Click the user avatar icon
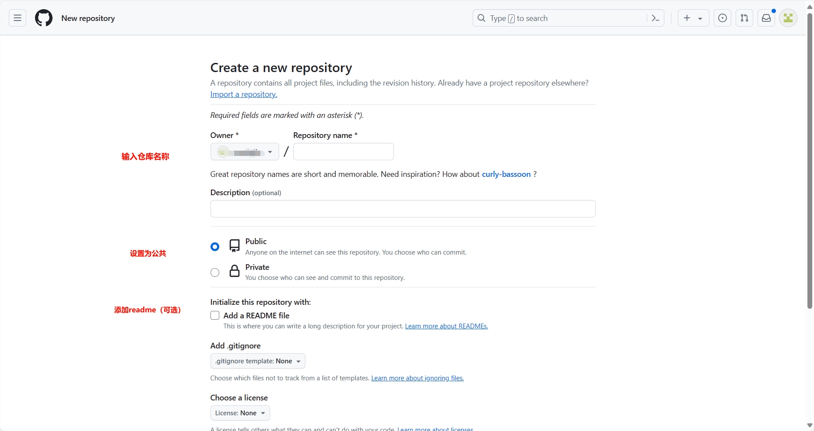The width and height of the screenshot is (814, 431). (788, 18)
